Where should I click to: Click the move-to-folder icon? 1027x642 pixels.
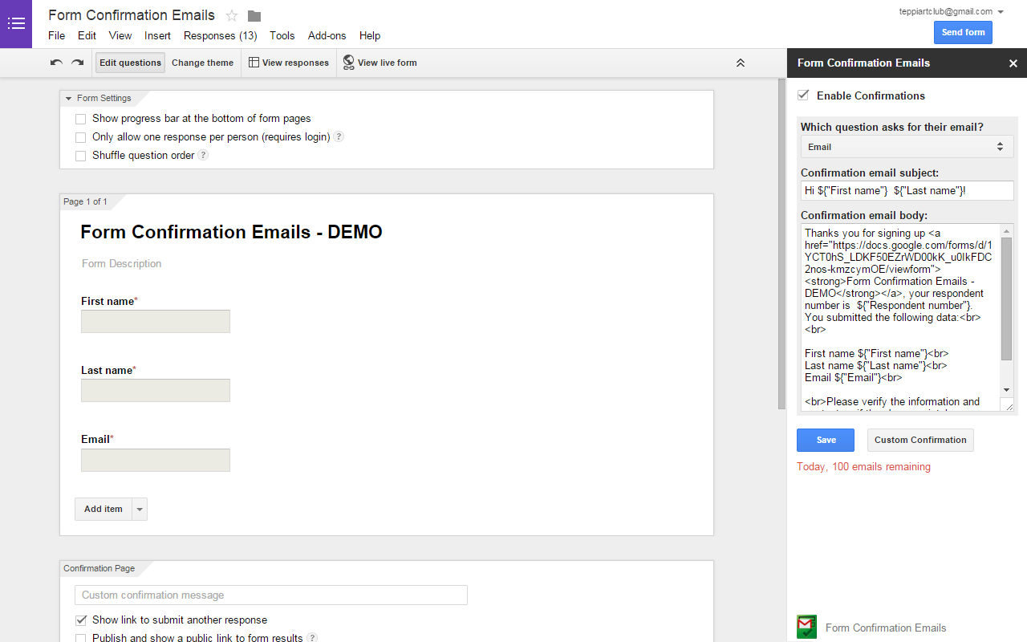click(x=254, y=16)
